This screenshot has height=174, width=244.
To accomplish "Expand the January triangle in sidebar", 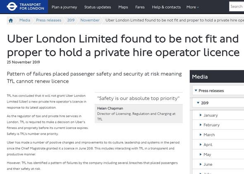I will click(x=201, y=115).
